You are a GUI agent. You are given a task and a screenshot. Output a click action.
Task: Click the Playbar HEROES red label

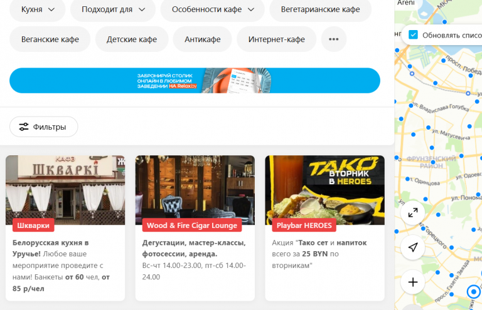tap(304, 225)
